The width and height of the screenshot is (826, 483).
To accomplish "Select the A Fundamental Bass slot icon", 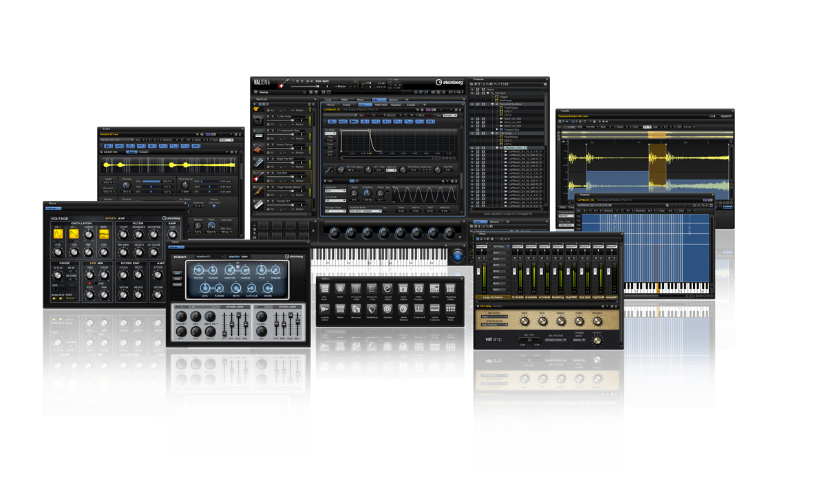I will coord(258,134).
